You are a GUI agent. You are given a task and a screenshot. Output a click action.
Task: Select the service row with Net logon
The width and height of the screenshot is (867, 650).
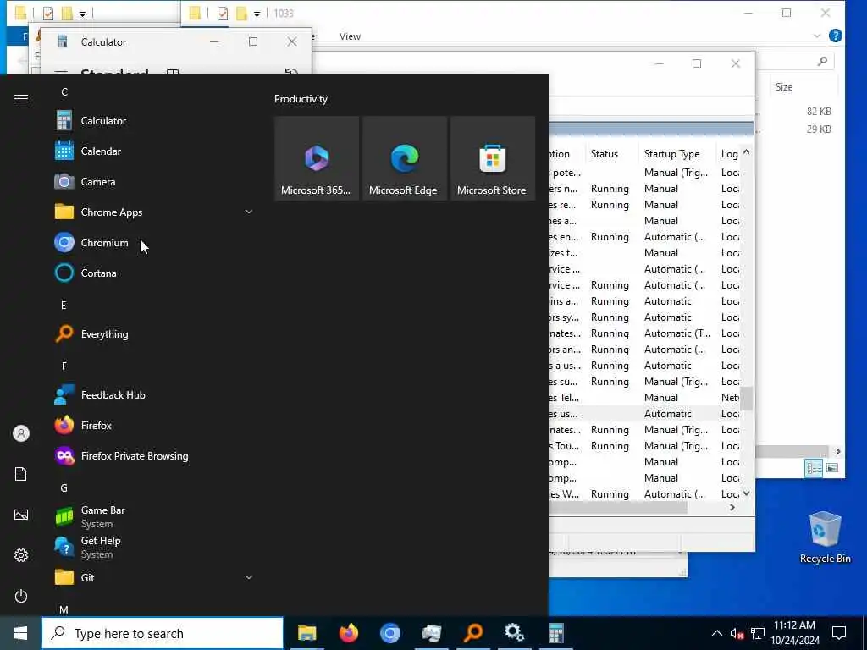click(x=643, y=398)
